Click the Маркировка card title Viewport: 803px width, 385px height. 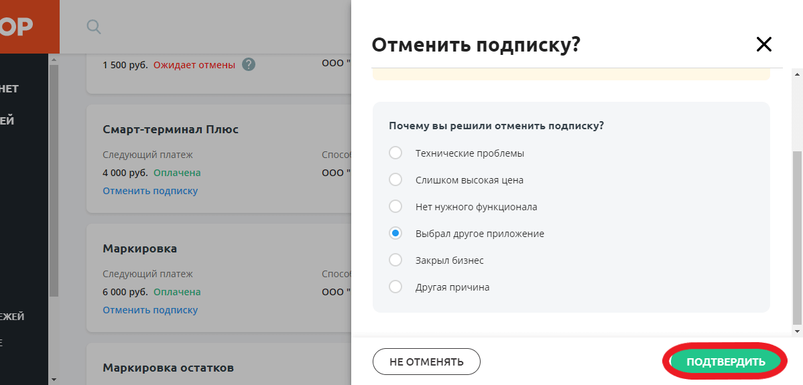point(140,248)
